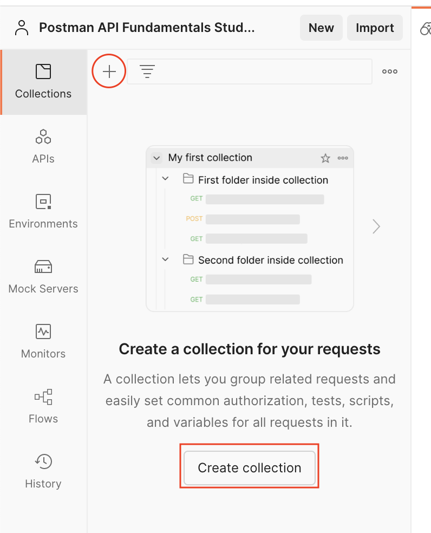431x533 pixels.
Task: Open My first collection three-dot menu
Action: coord(343,158)
